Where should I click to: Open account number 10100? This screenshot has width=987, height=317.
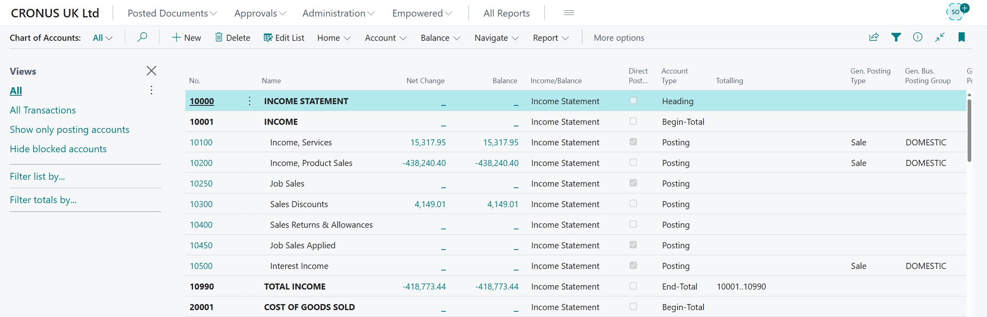pos(201,142)
